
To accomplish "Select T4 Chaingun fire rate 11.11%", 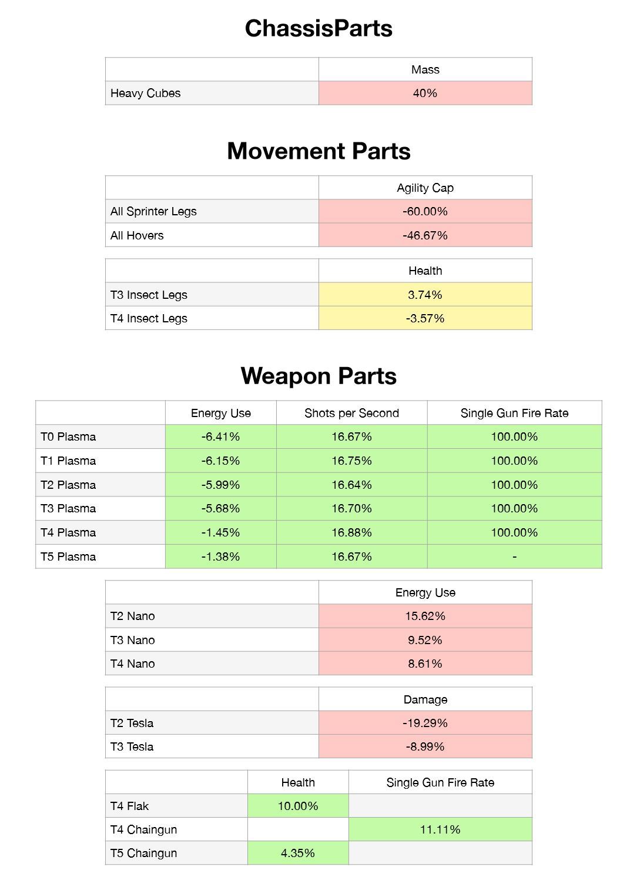I will coord(440,829).
